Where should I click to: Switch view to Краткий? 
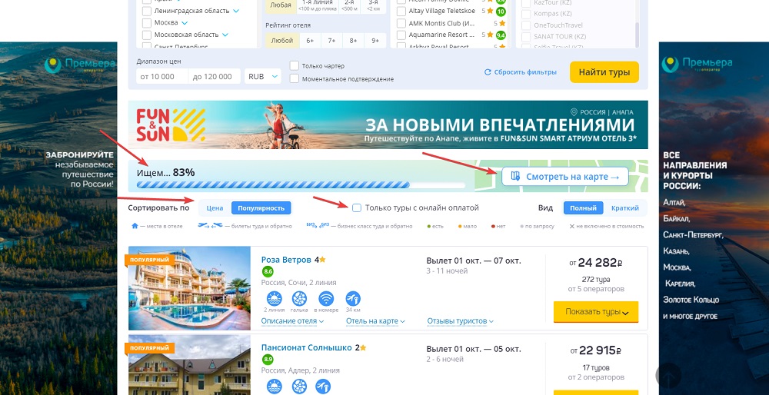click(x=624, y=207)
